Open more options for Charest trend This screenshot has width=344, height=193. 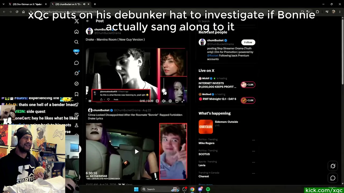253,173
